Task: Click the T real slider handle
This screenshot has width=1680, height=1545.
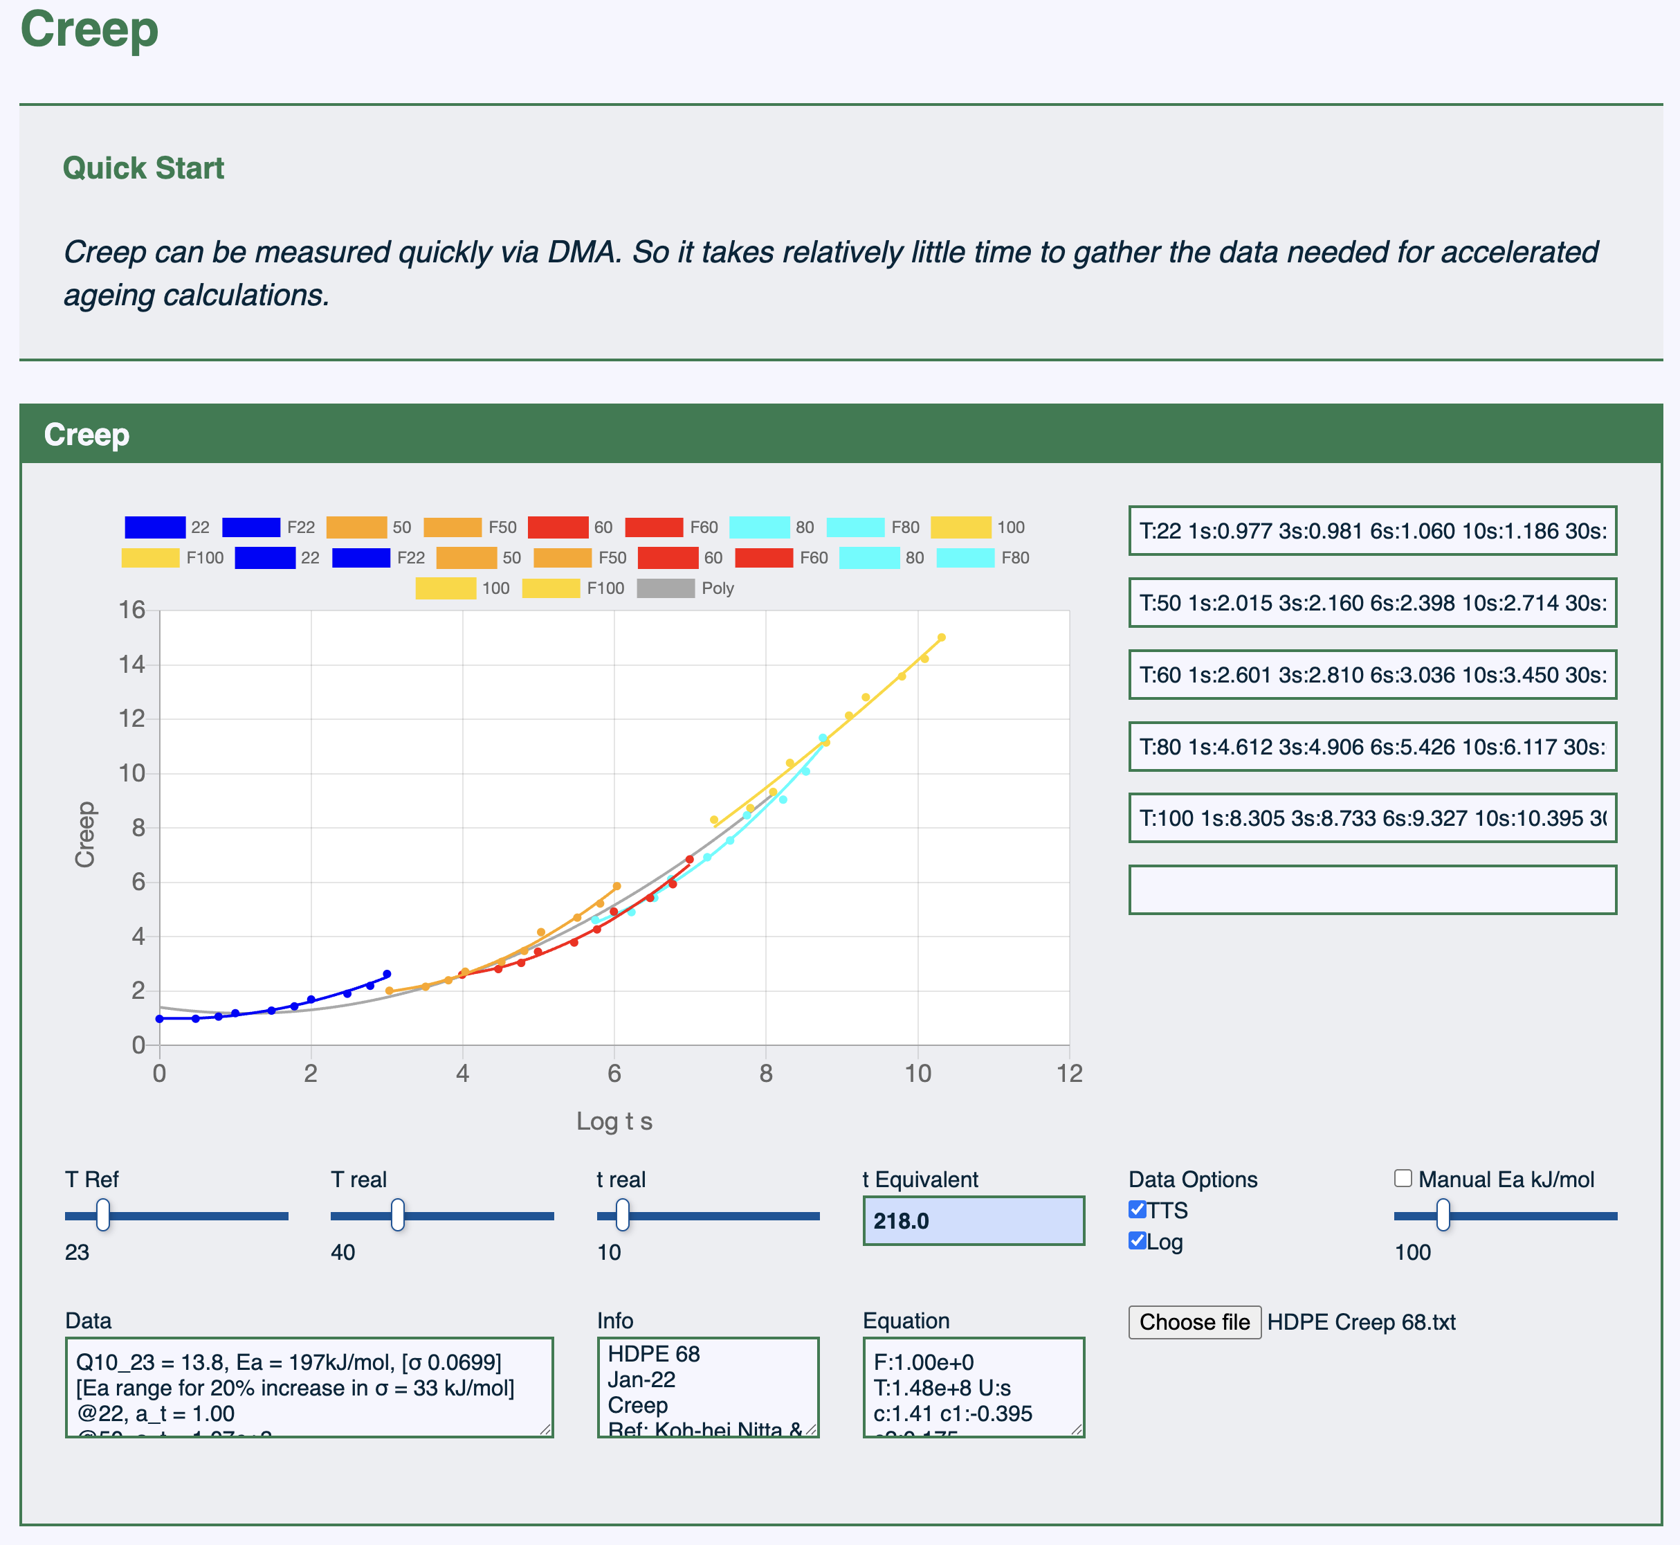Action: (398, 1215)
